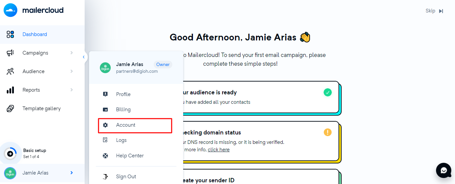Click the Logs document icon
This screenshot has width=455, height=184.
coord(105,140)
